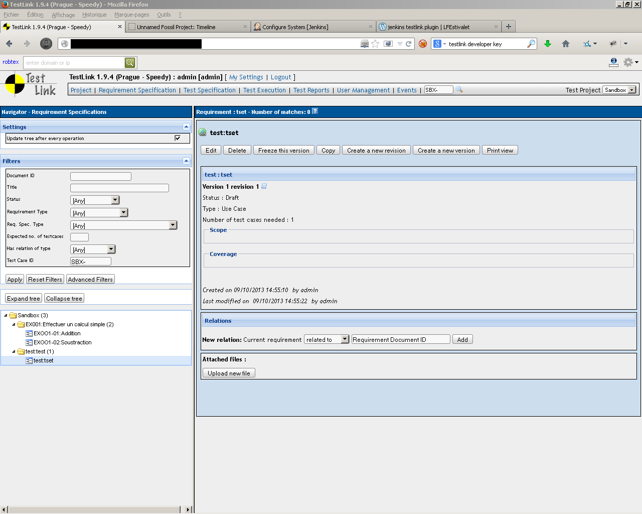Open a new browser tab with plus
The width and height of the screenshot is (642, 514).
click(x=509, y=27)
